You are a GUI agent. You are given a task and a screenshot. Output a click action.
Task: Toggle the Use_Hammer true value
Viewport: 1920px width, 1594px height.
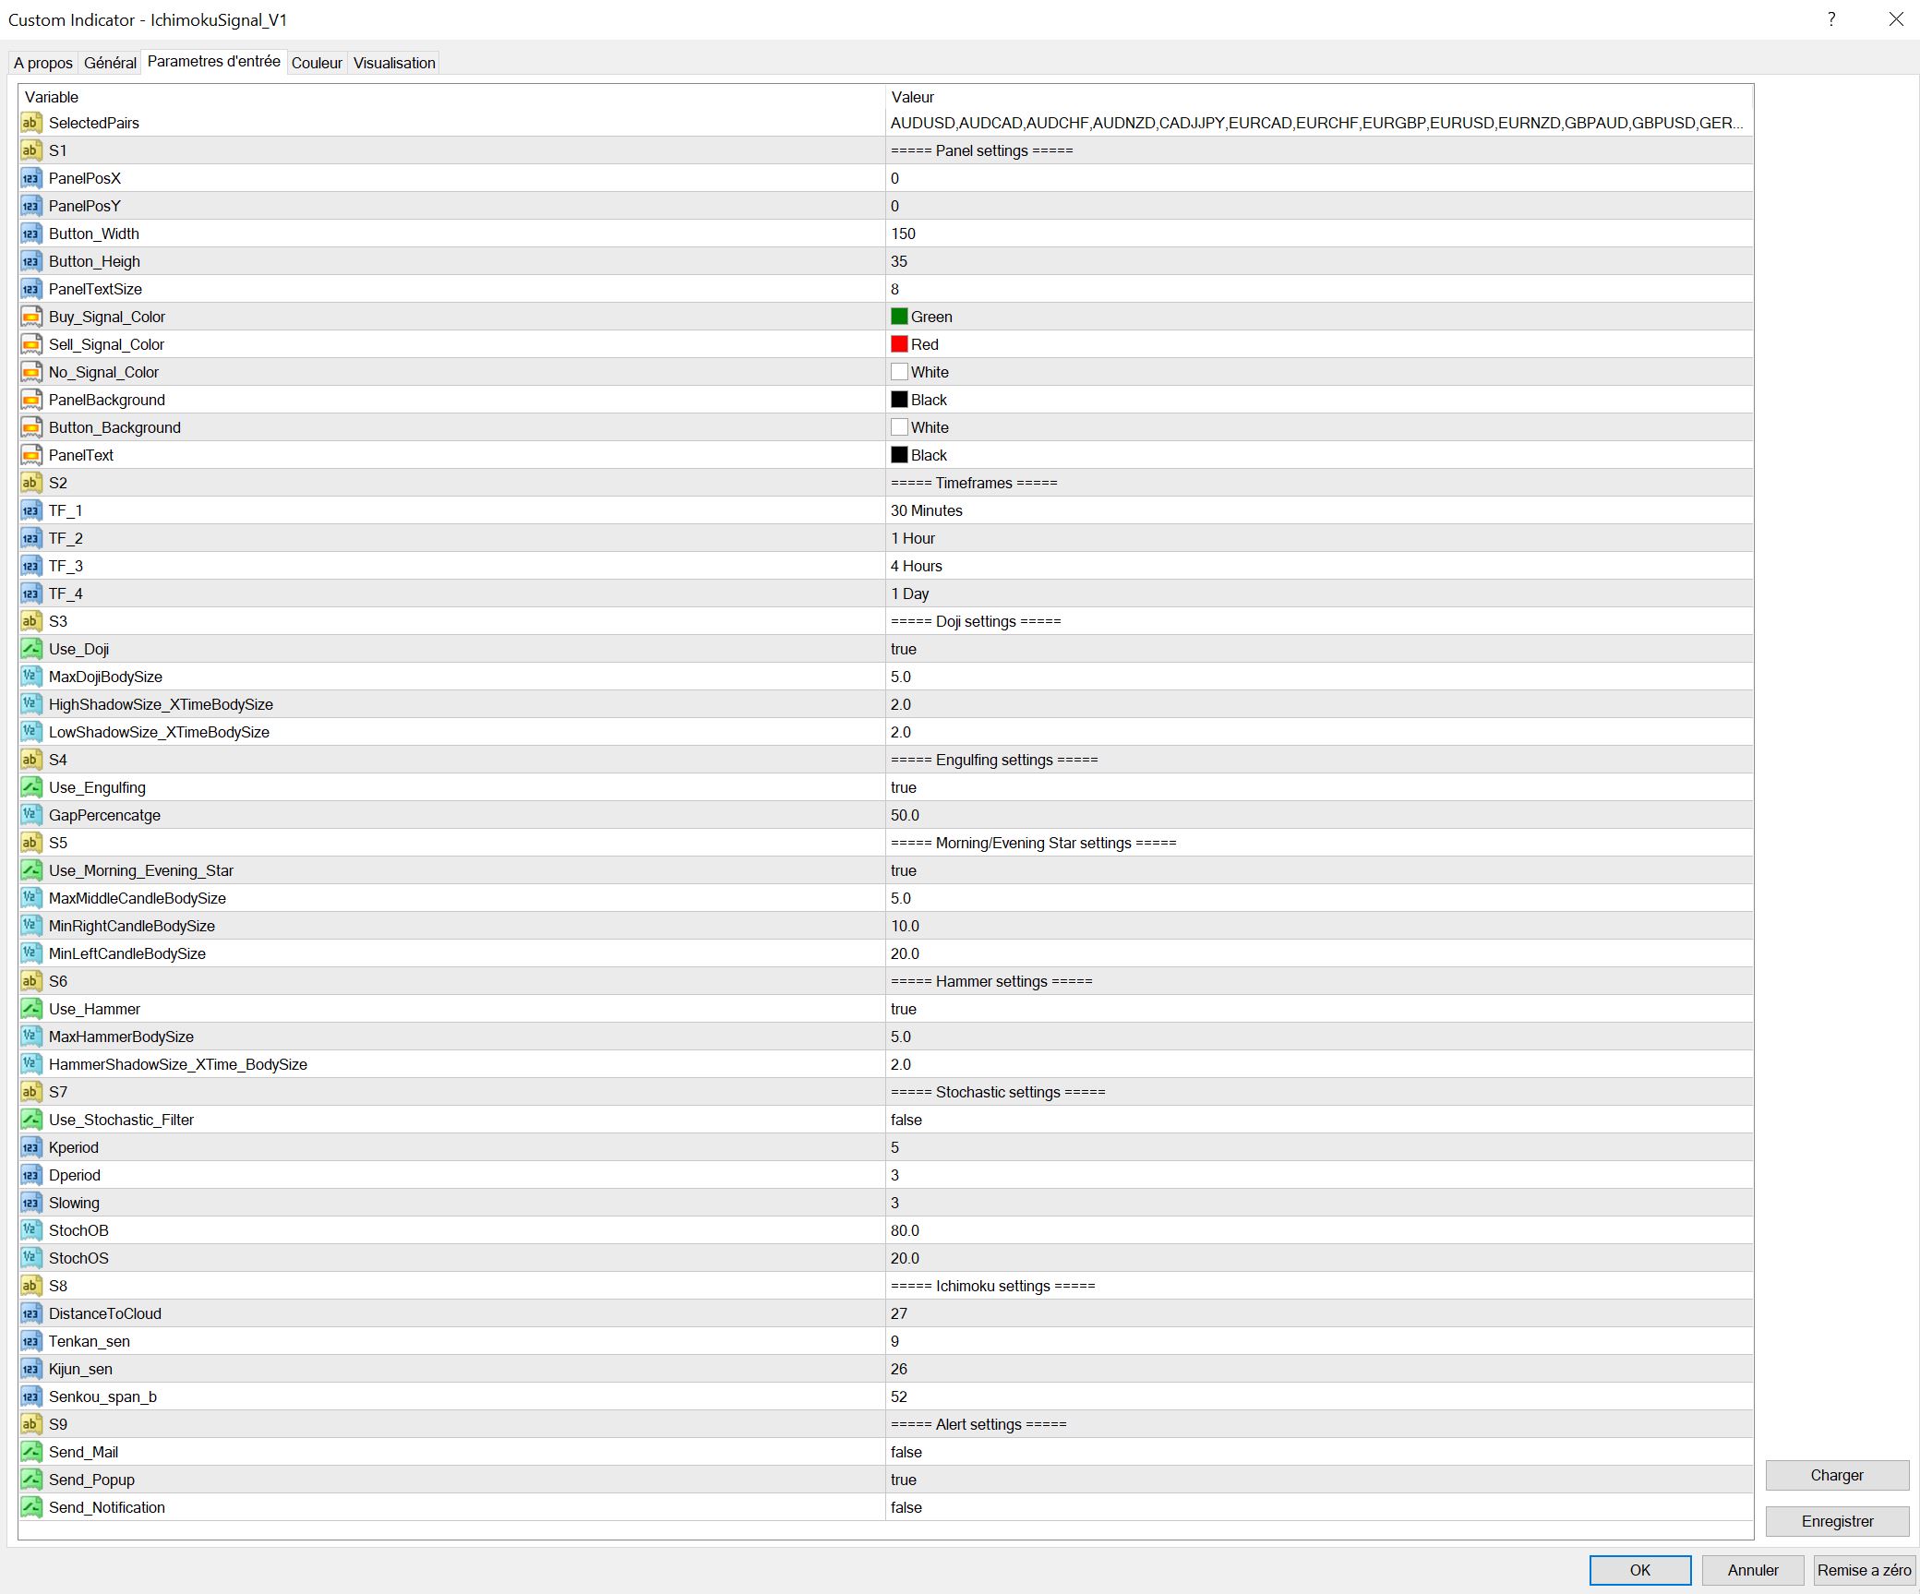[x=904, y=1009]
